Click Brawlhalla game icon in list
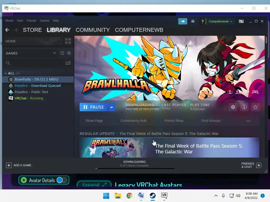 (x=11, y=79)
